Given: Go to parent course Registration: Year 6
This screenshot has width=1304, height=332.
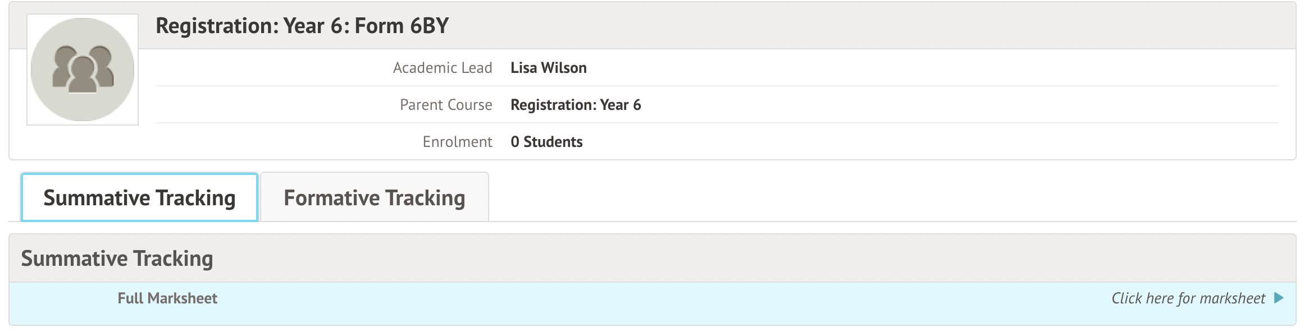Looking at the screenshot, I should click(575, 105).
